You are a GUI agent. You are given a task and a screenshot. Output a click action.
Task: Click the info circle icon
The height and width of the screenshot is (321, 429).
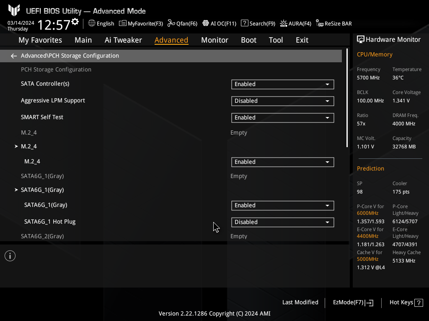10,256
